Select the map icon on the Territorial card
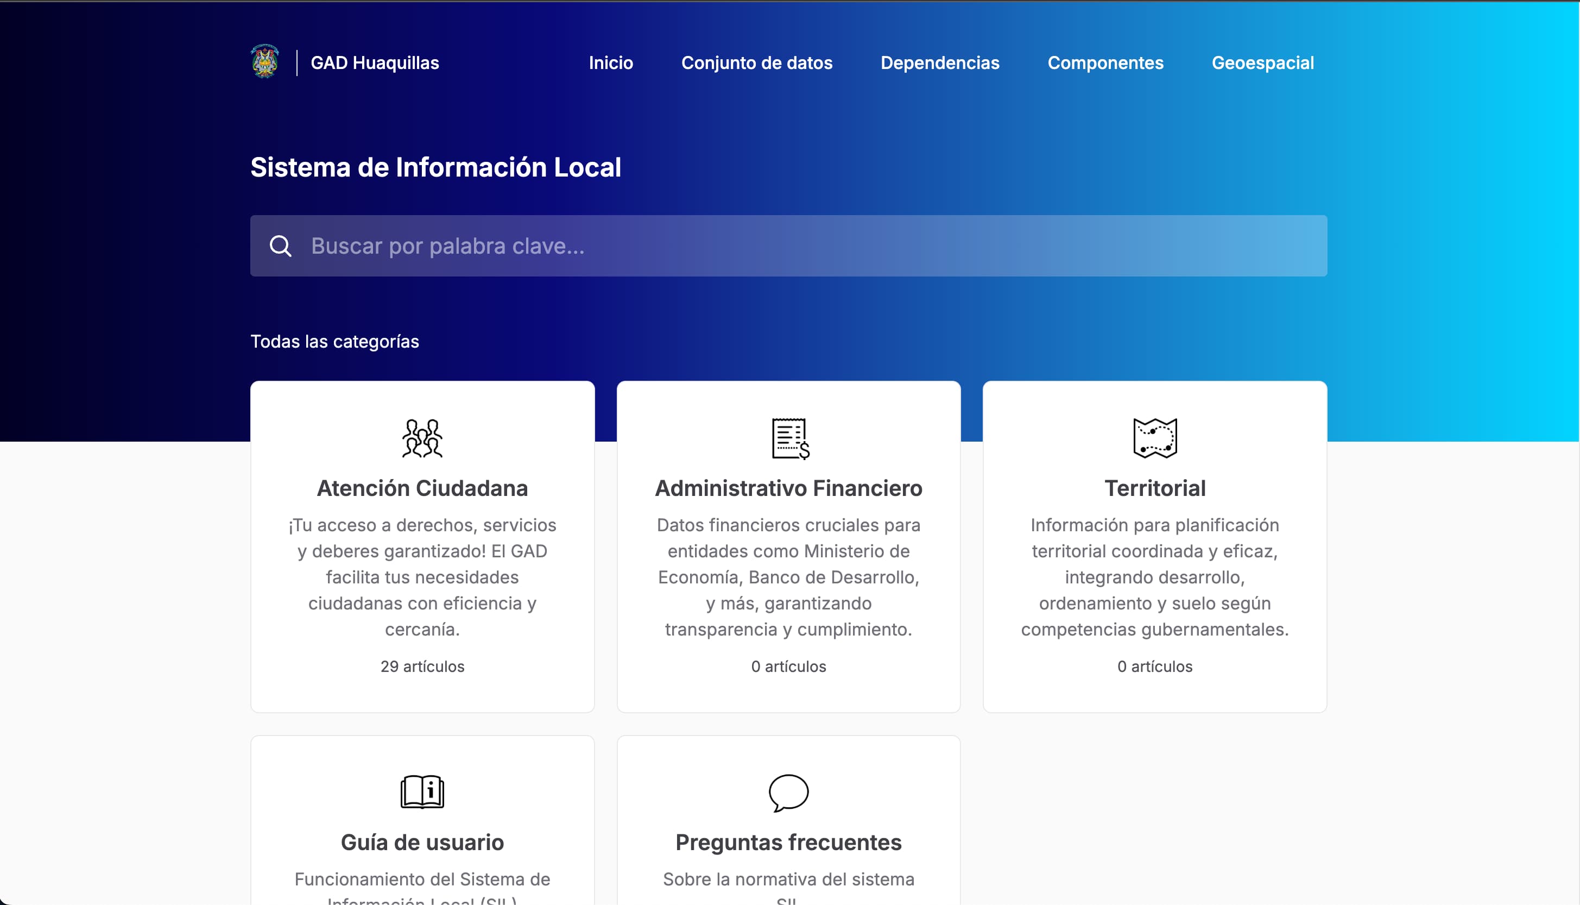The image size is (1580, 905). coord(1154,438)
